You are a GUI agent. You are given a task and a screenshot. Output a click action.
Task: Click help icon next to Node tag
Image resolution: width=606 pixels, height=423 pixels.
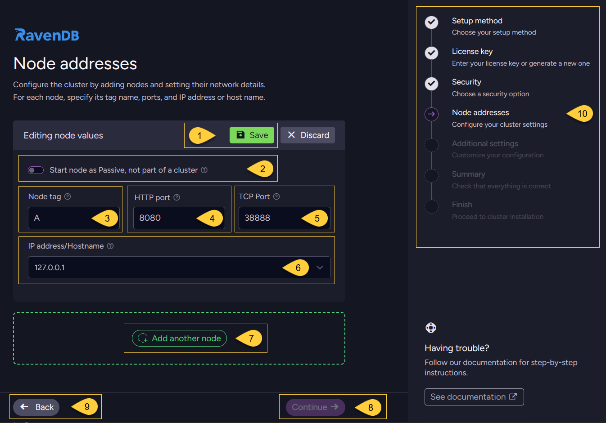click(x=68, y=196)
